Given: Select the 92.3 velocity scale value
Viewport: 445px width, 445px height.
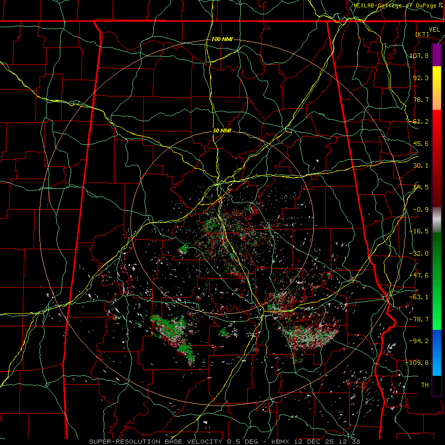Looking at the screenshot, I should click(421, 78).
